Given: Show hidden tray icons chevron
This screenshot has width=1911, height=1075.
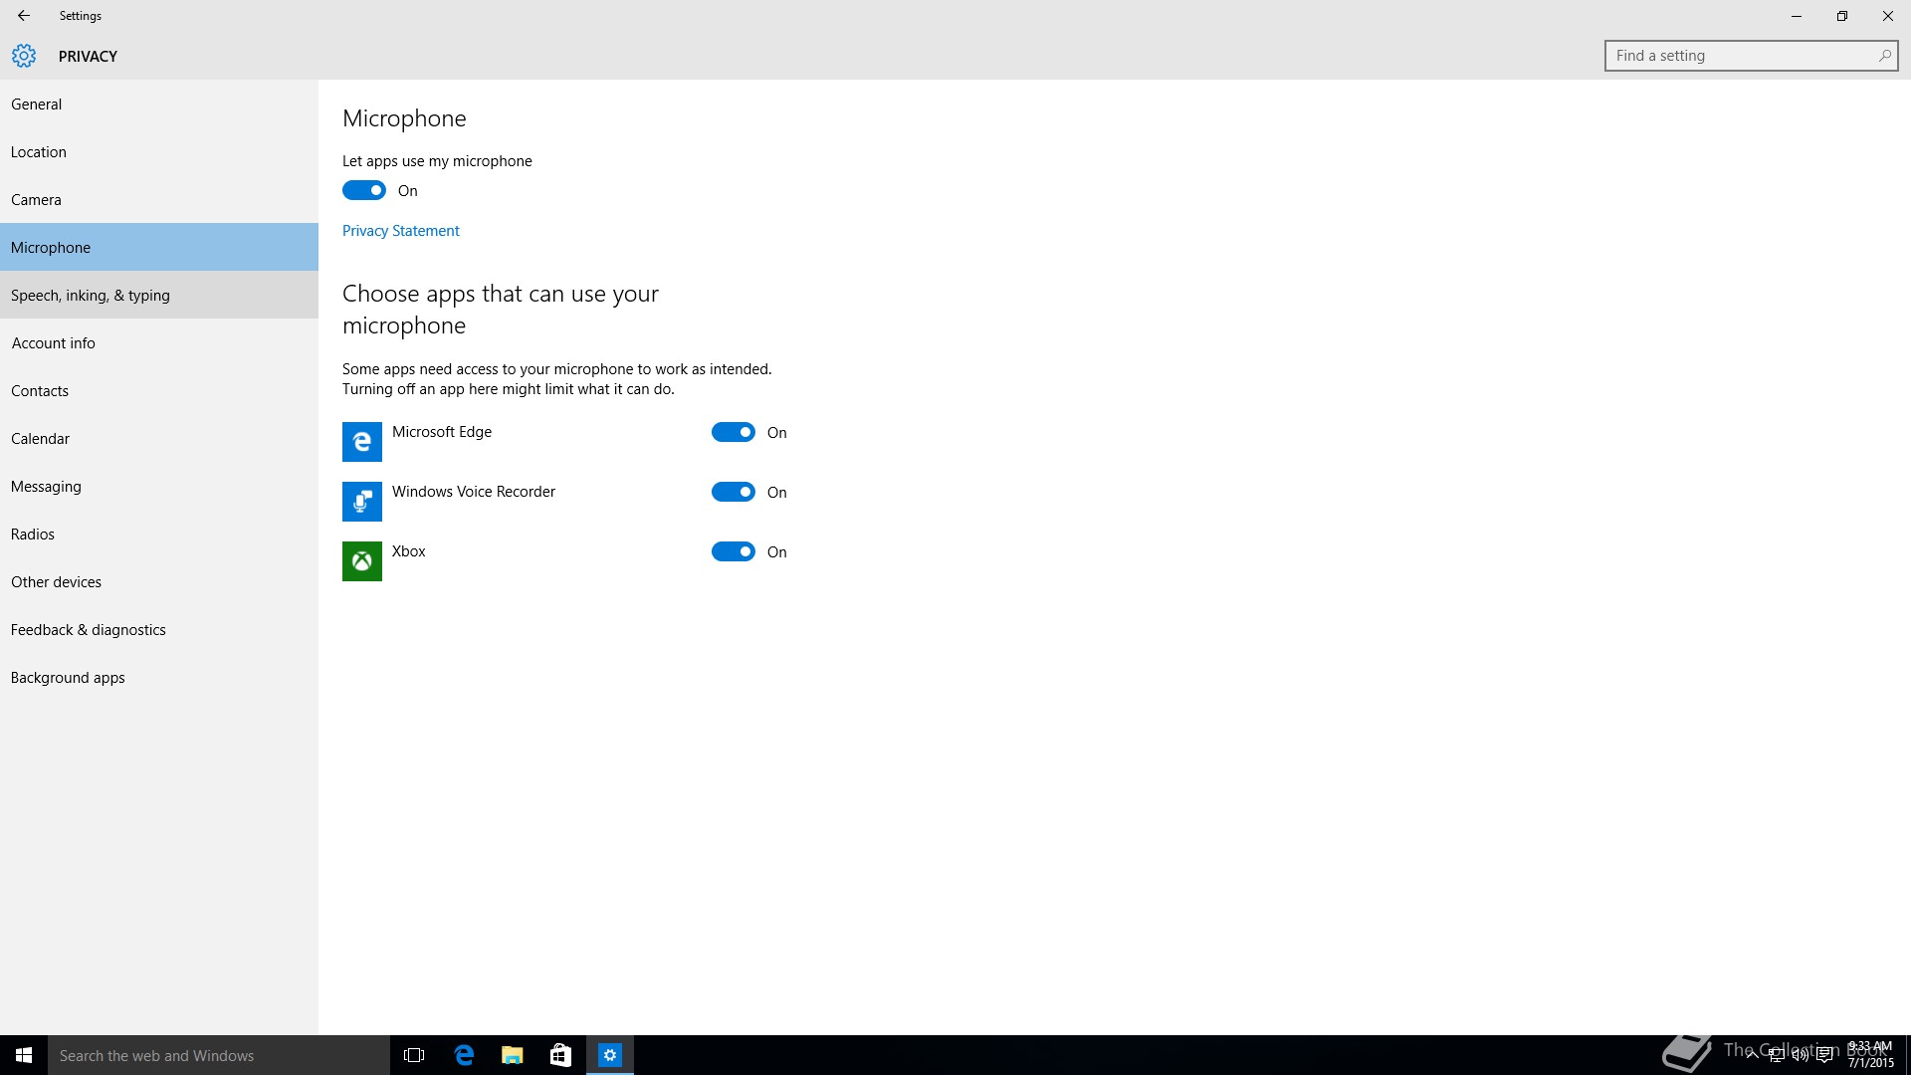Looking at the screenshot, I should [1752, 1055].
